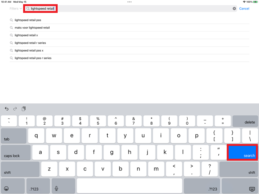The width and height of the screenshot is (259, 194).
Task: Tap the q key
Action: pos(36,136)
